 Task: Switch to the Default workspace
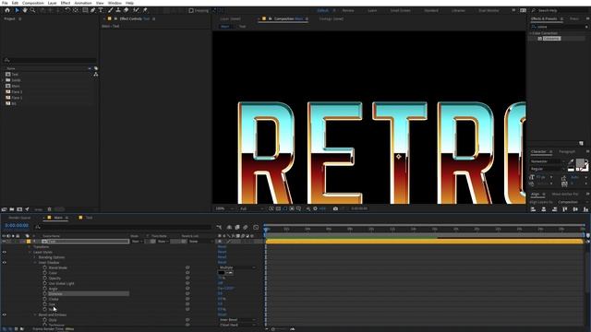(323, 10)
